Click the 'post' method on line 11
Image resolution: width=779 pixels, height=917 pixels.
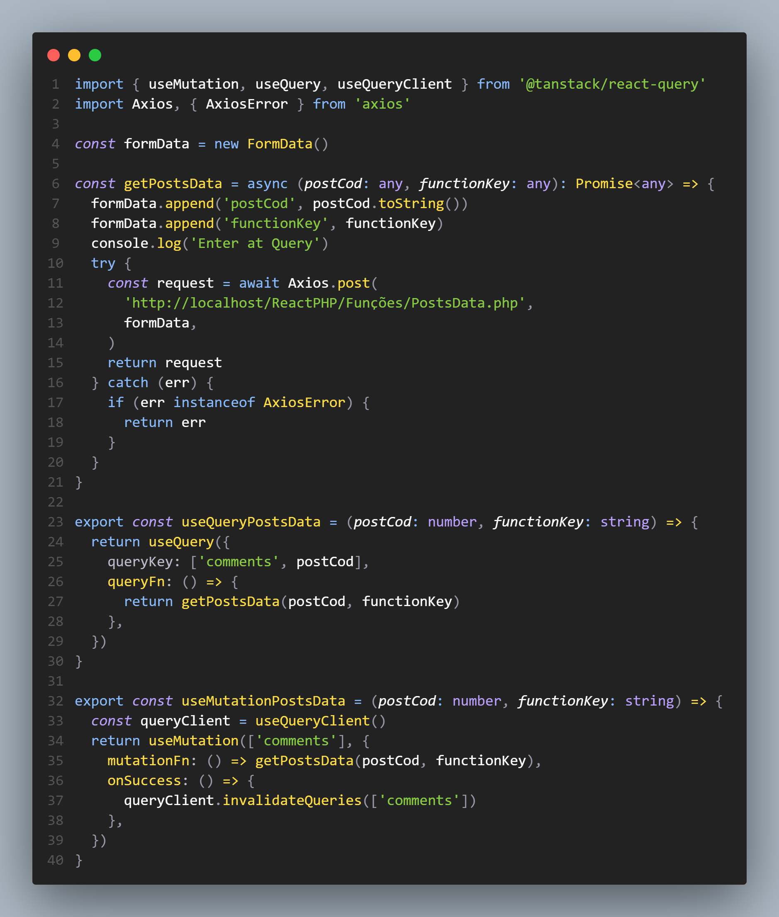[x=354, y=283]
